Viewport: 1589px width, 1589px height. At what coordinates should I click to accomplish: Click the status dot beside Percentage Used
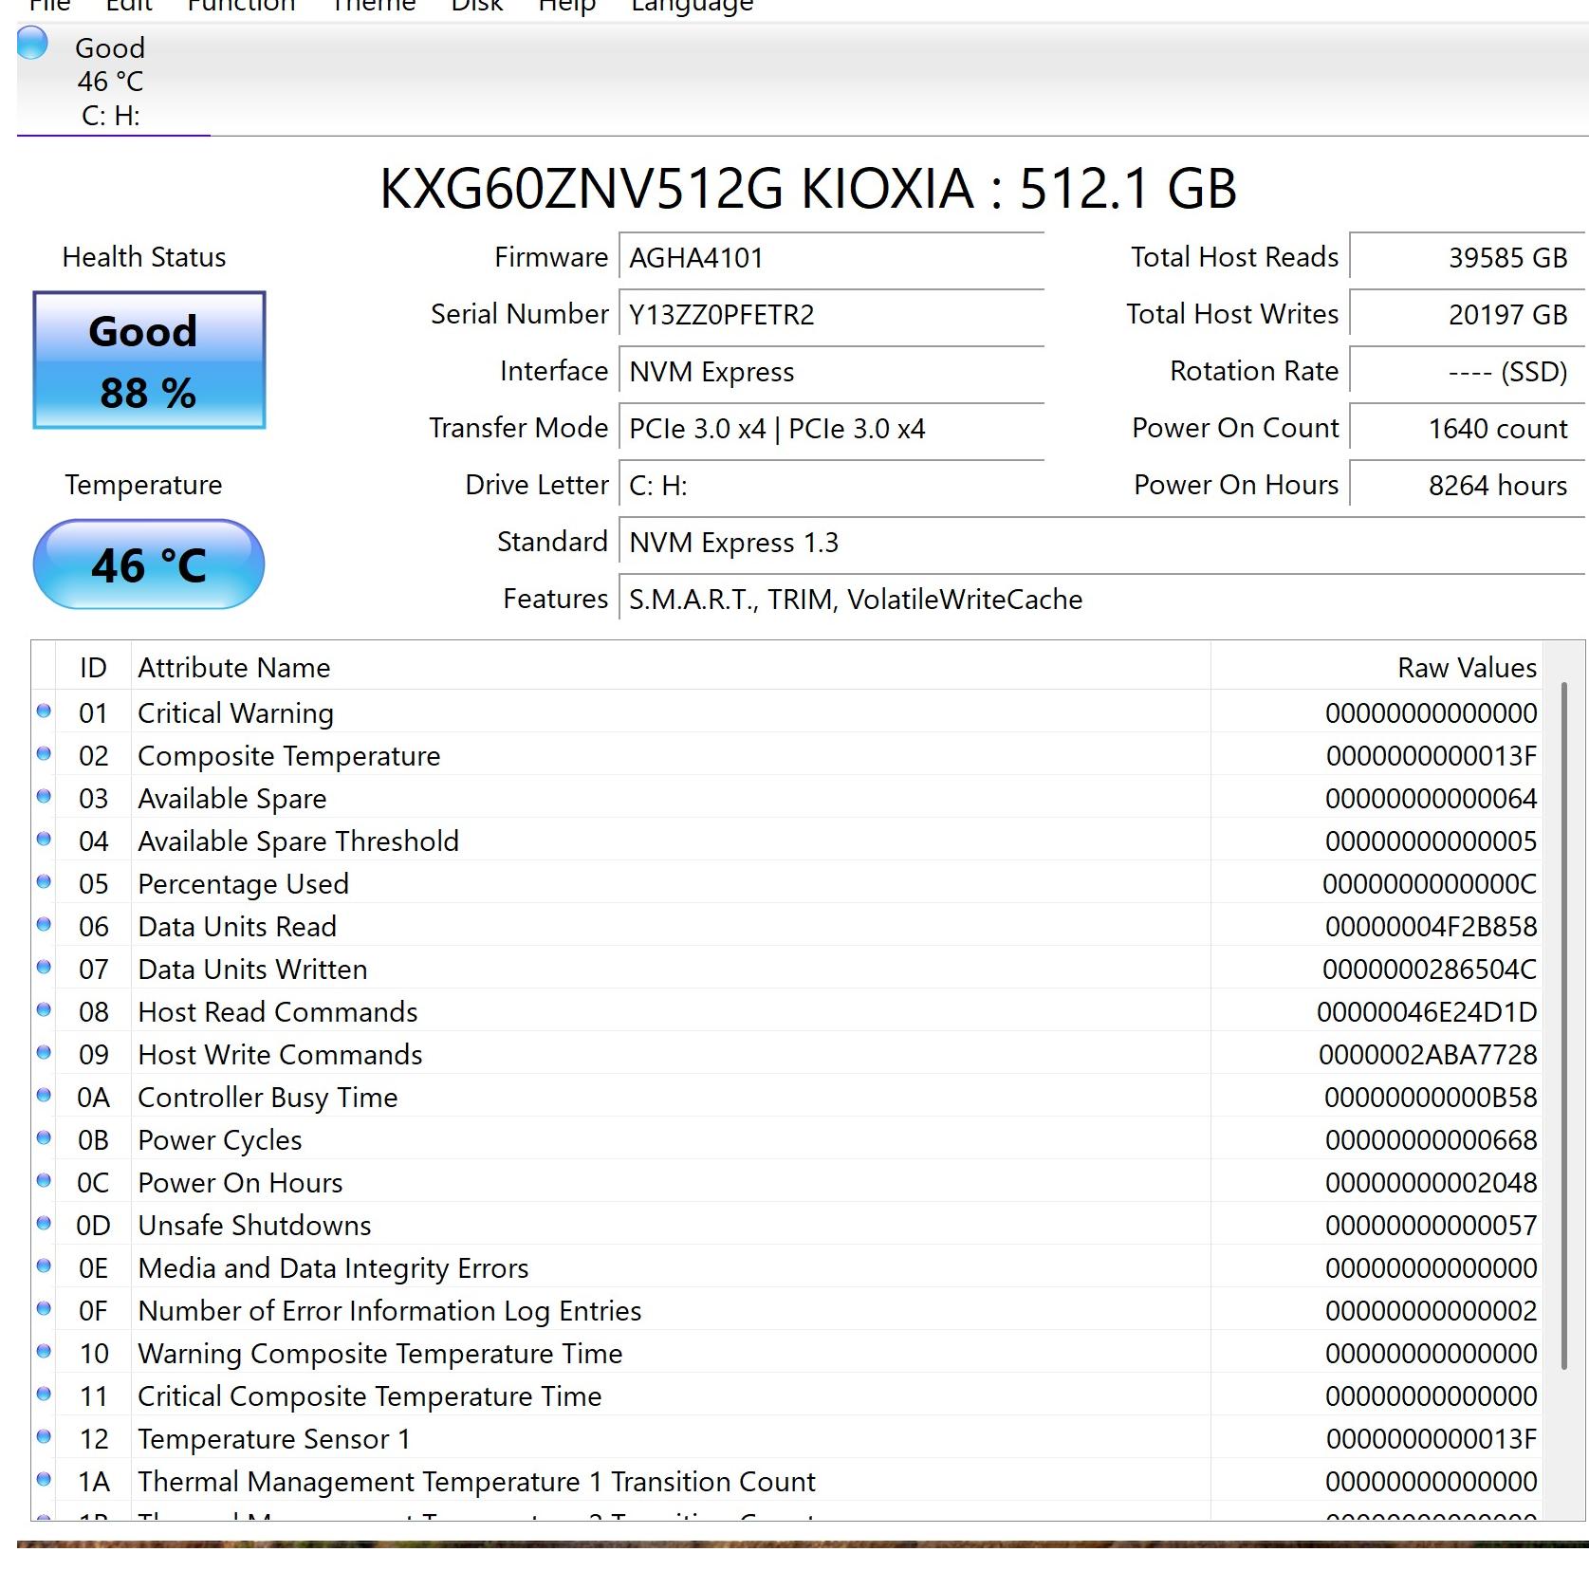[x=44, y=882]
